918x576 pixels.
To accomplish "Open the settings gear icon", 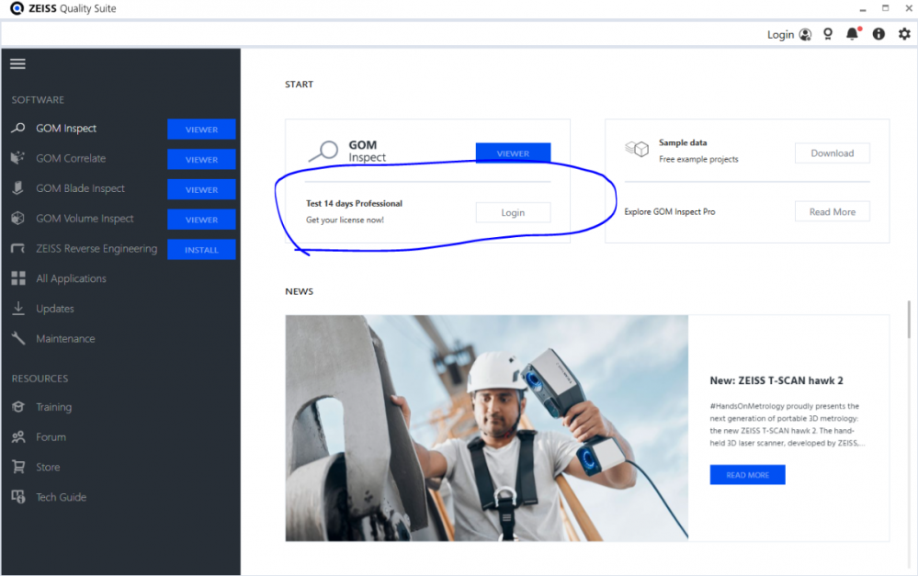I will pyautogui.click(x=903, y=34).
